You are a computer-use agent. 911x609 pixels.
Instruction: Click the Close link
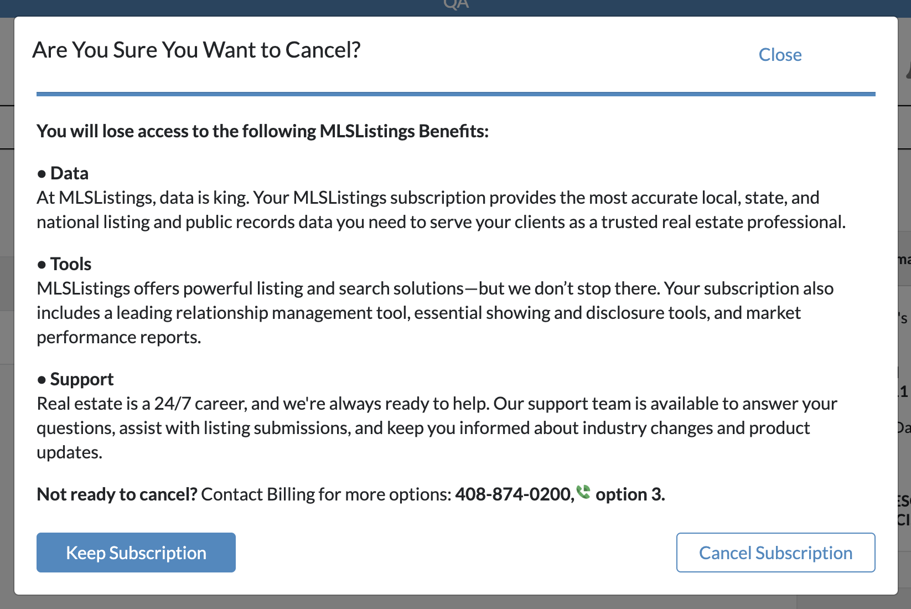(x=780, y=54)
